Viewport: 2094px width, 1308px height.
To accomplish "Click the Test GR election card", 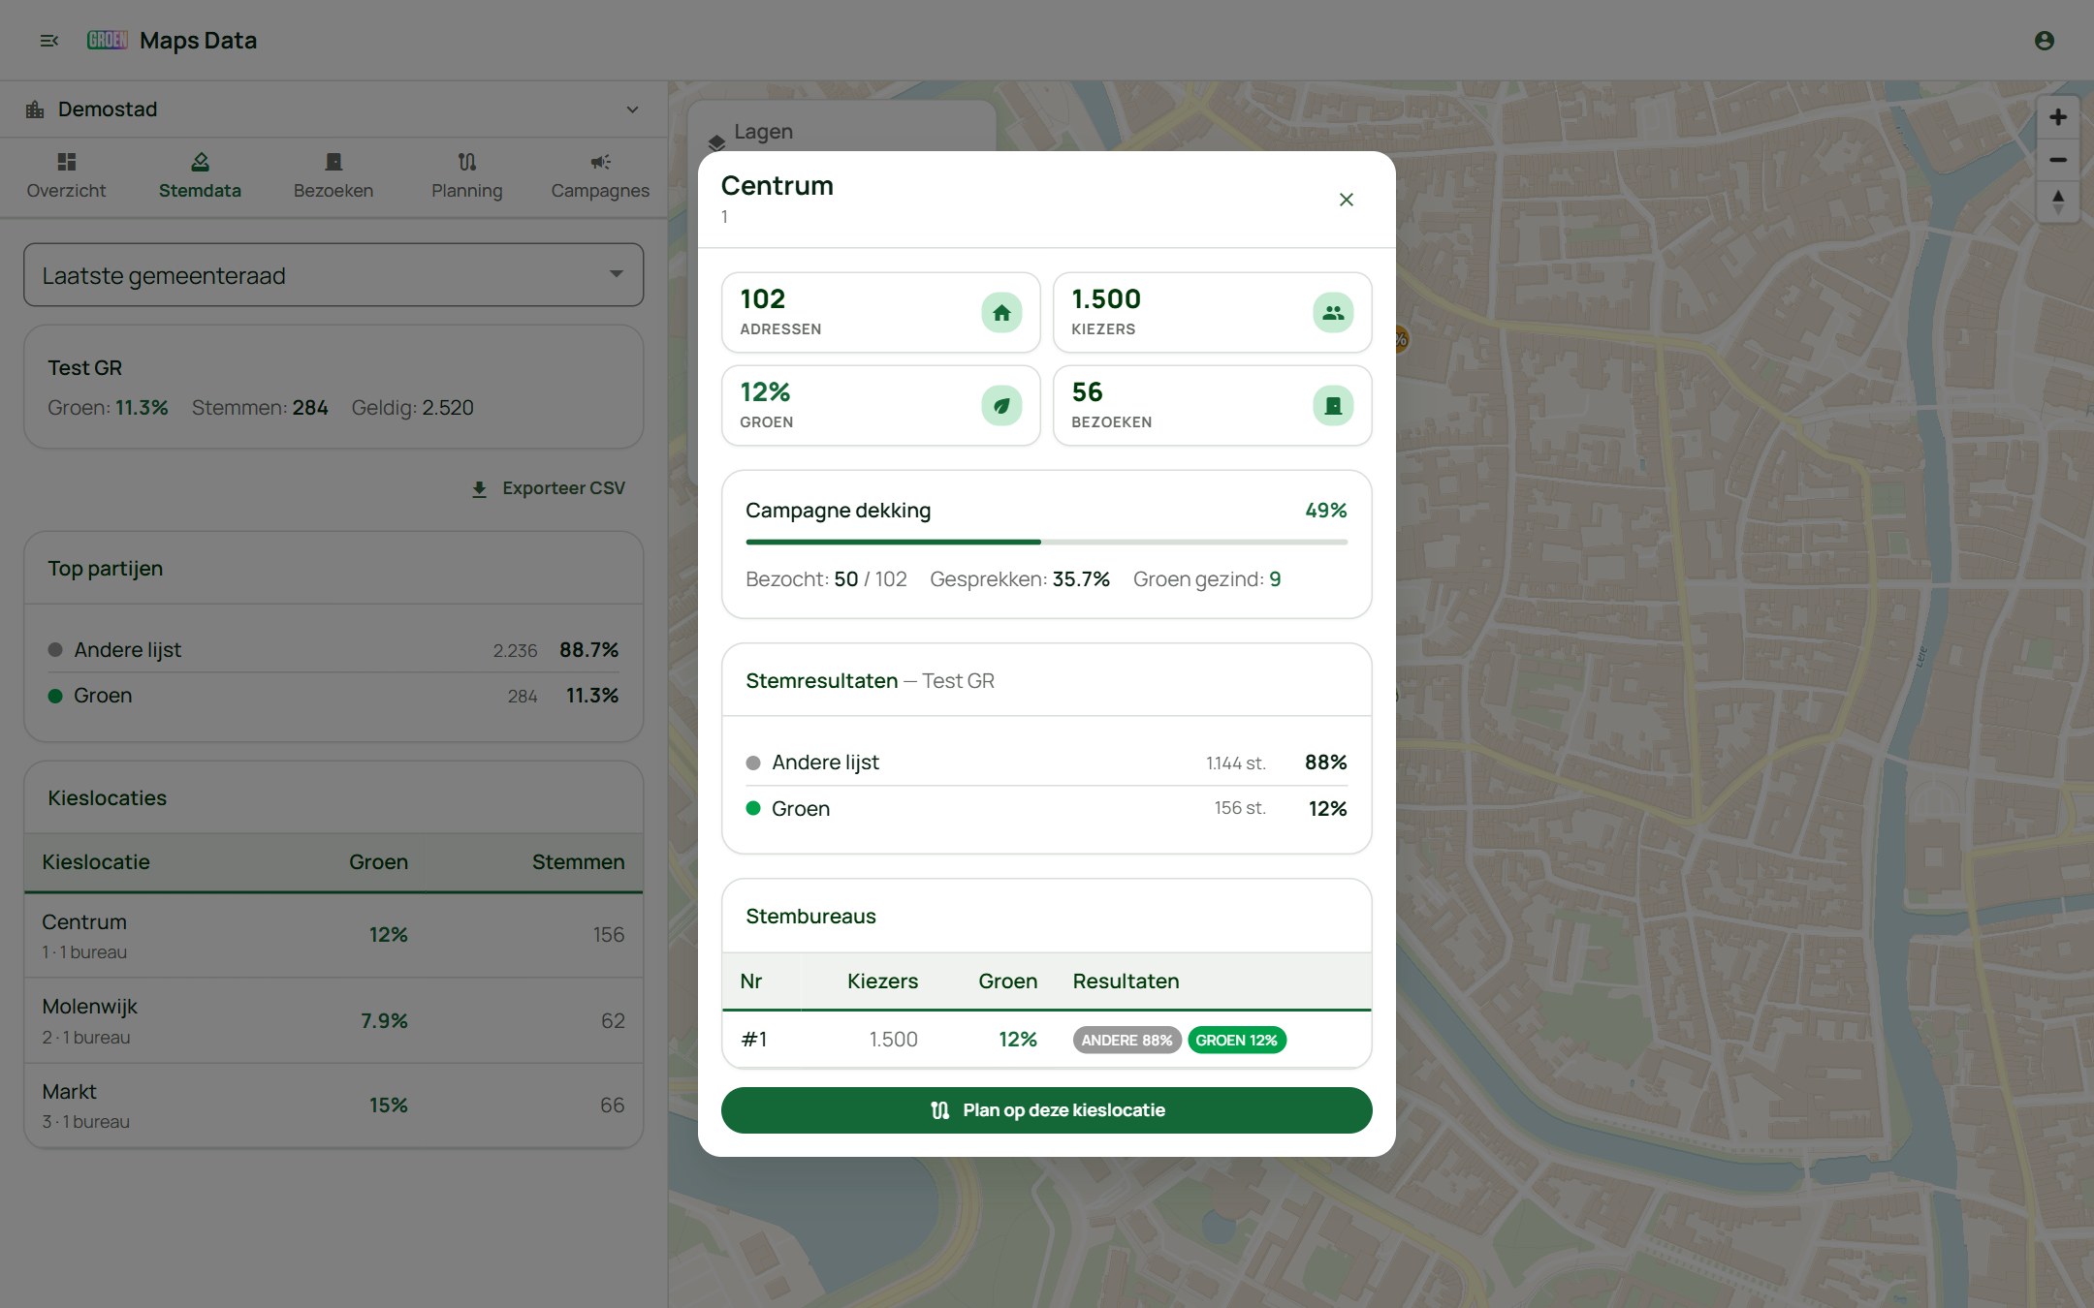I will [333, 387].
